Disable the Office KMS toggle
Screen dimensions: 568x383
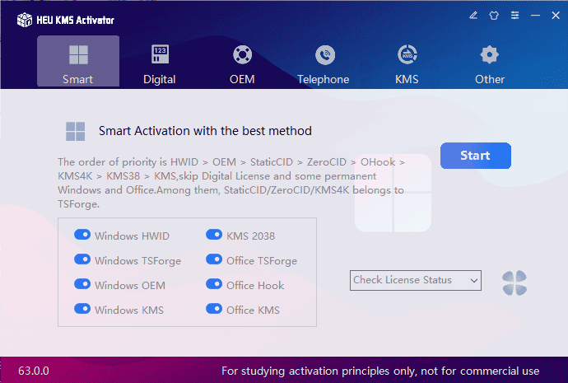point(214,309)
